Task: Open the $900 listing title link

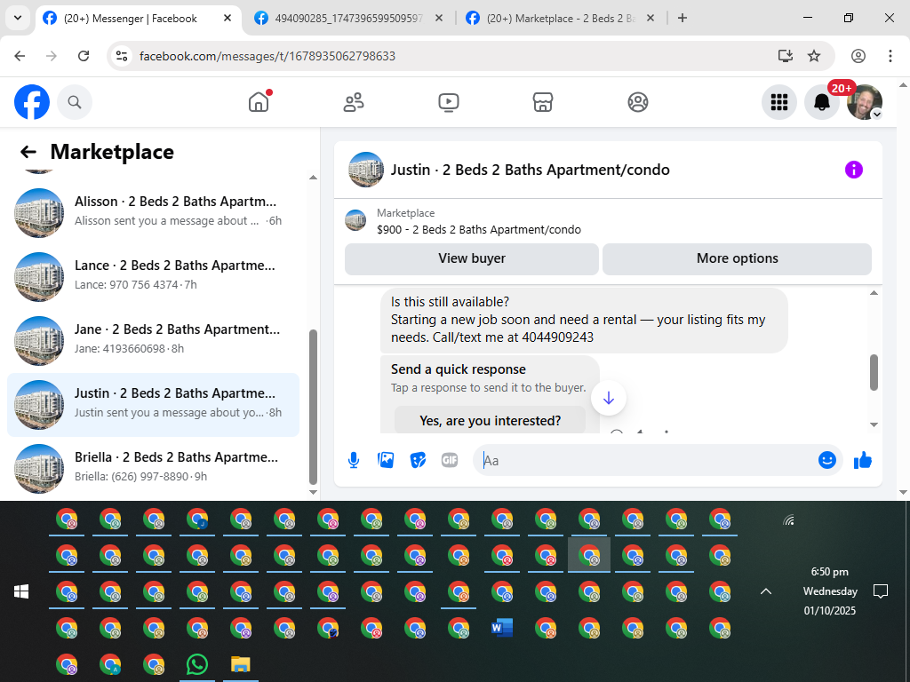Action: pos(479,230)
